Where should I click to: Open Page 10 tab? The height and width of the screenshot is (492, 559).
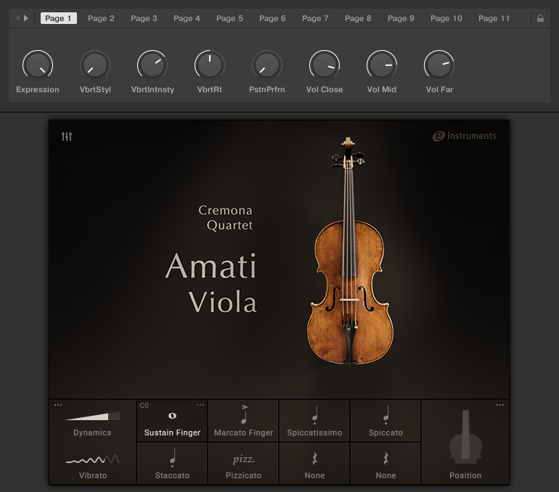(x=446, y=18)
